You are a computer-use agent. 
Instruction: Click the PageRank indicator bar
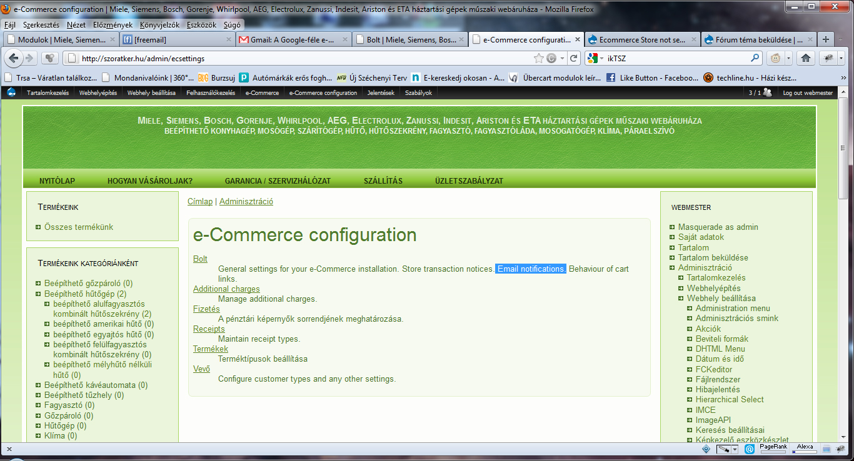pos(773,449)
